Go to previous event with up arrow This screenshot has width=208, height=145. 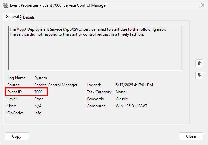click(x=199, y=63)
